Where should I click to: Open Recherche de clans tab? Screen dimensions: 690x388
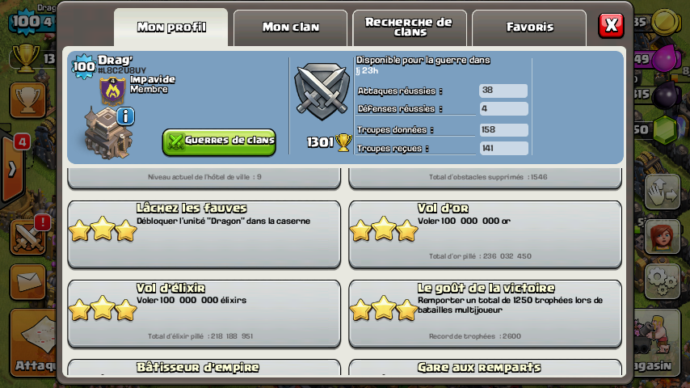pos(410,27)
